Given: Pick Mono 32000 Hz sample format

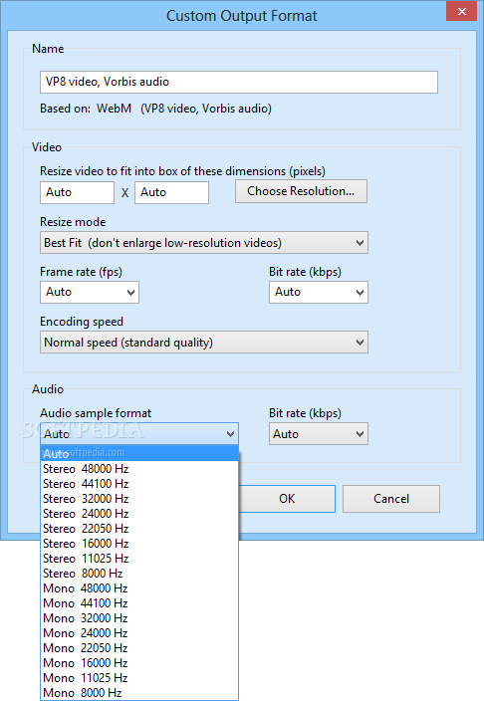Looking at the screenshot, I should pos(139,617).
